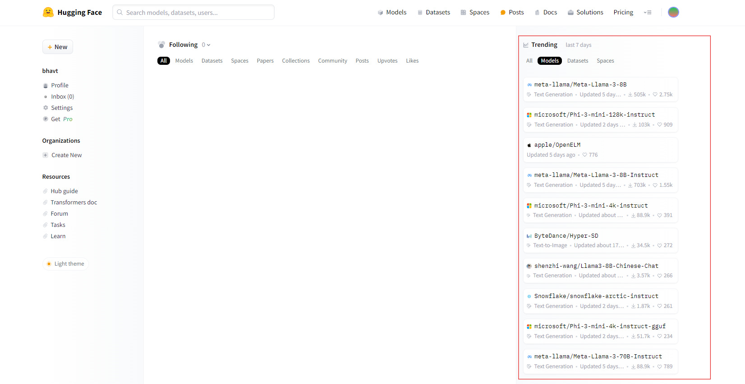Open Docs in top navigation
This screenshot has height=384, width=745.
(546, 13)
